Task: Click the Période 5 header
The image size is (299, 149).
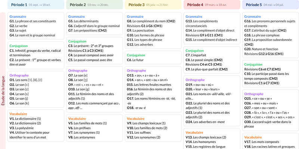Action: (x=271, y=4)
